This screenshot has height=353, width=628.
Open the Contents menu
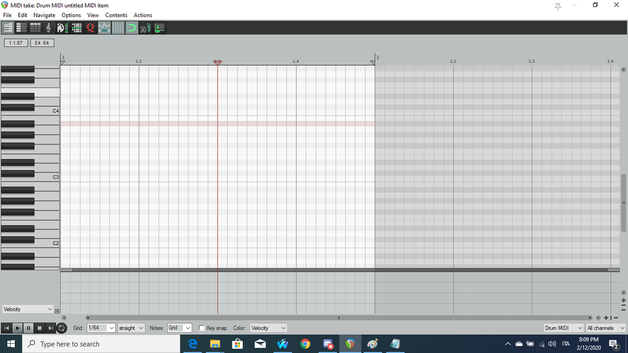point(116,15)
